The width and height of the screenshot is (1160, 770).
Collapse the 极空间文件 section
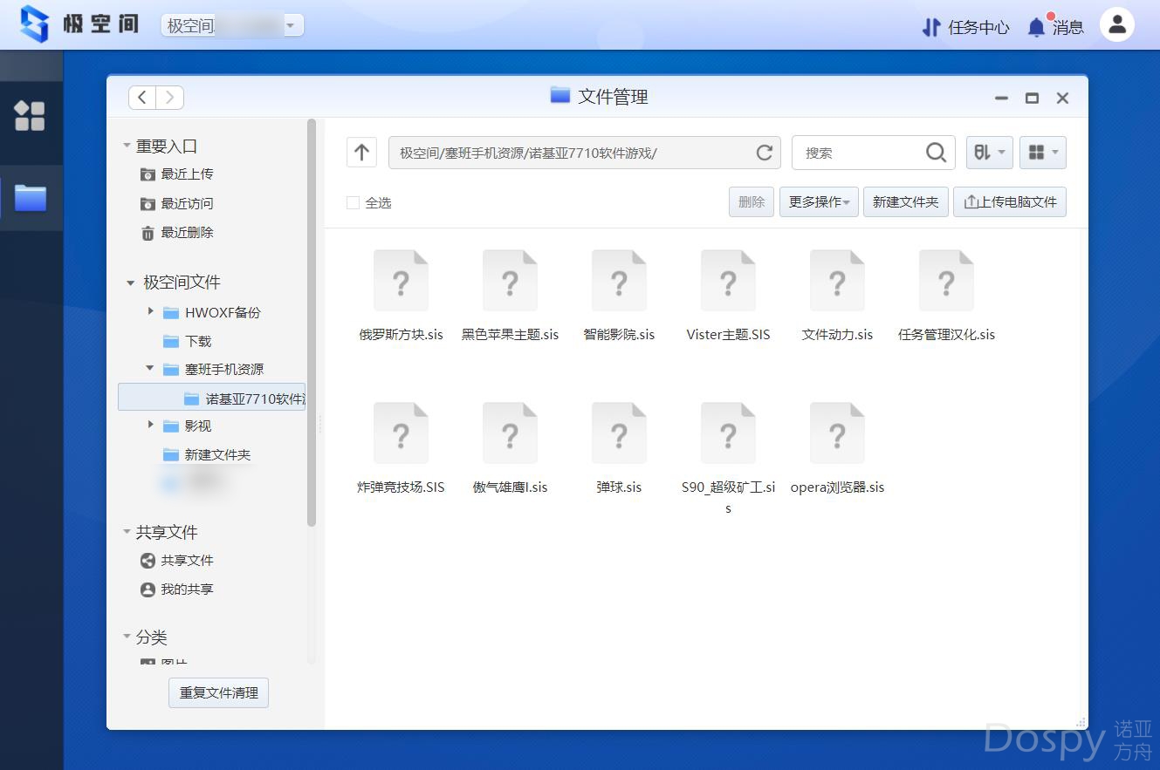click(x=131, y=283)
